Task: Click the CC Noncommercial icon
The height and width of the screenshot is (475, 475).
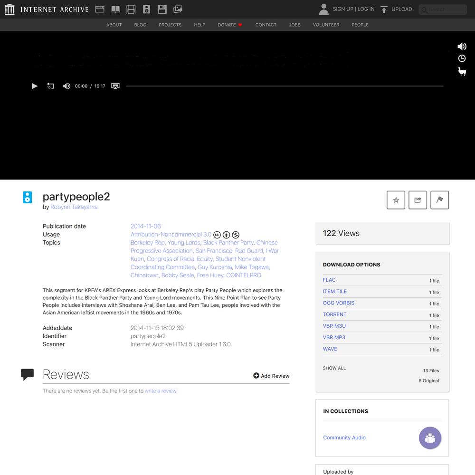Action: [236, 235]
